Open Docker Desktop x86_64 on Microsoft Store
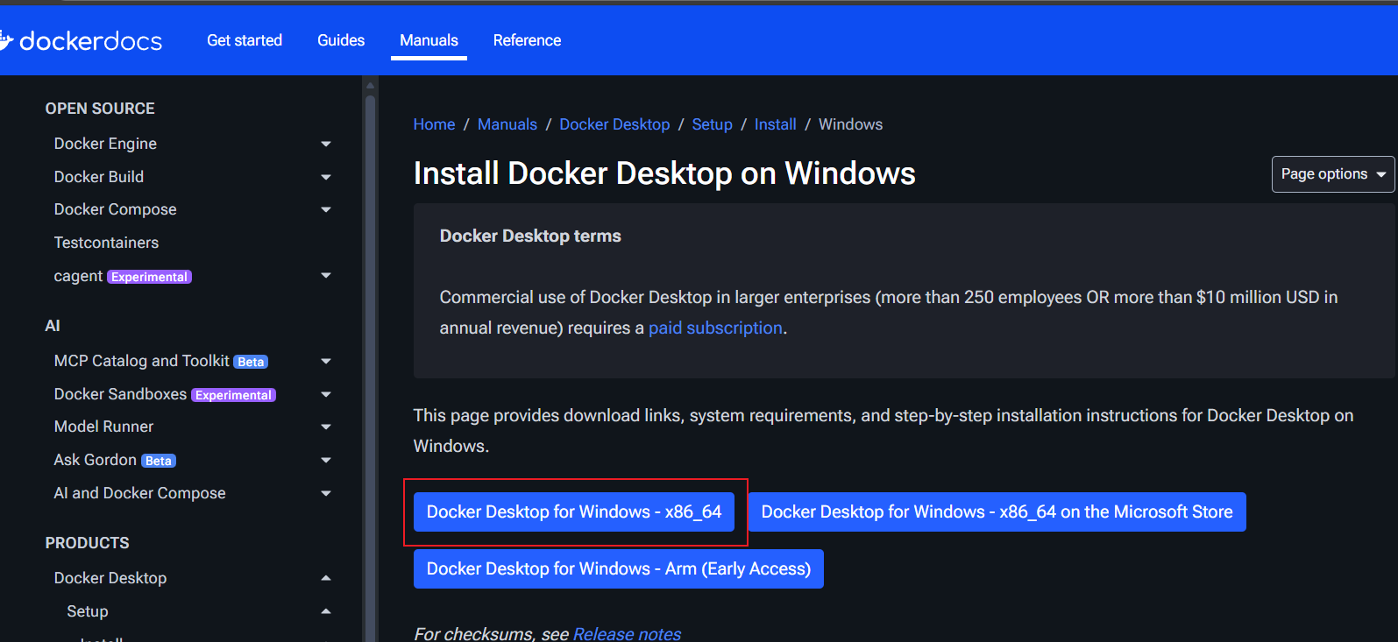Image resolution: width=1398 pixels, height=642 pixels. point(997,511)
